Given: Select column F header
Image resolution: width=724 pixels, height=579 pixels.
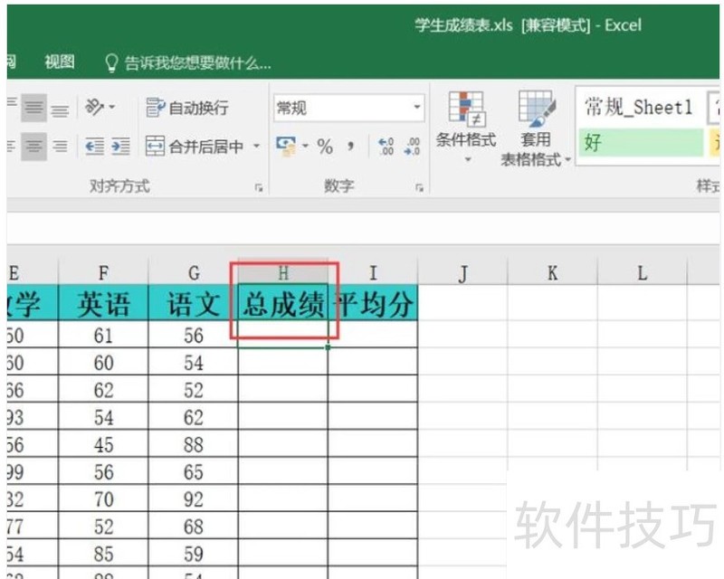Looking at the screenshot, I should (103, 273).
